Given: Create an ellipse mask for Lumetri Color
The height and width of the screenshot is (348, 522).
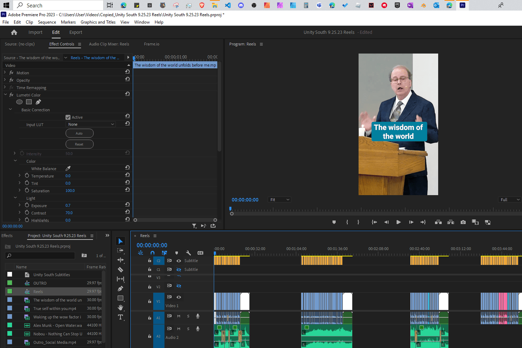Looking at the screenshot, I should coord(19,102).
